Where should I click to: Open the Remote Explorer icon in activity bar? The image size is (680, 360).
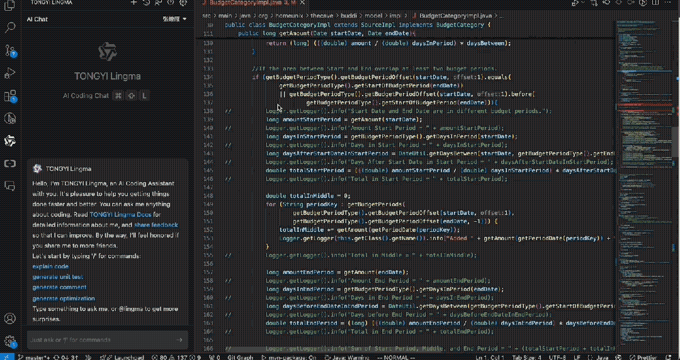coord(9,163)
